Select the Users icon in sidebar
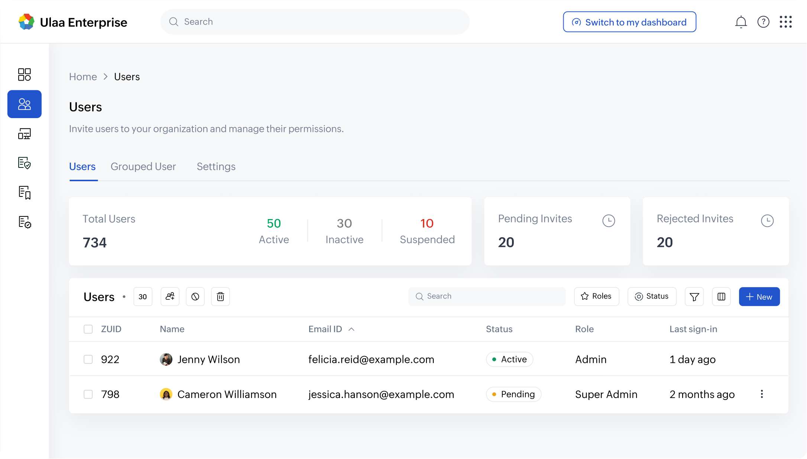The height and width of the screenshot is (459, 807). click(x=25, y=104)
